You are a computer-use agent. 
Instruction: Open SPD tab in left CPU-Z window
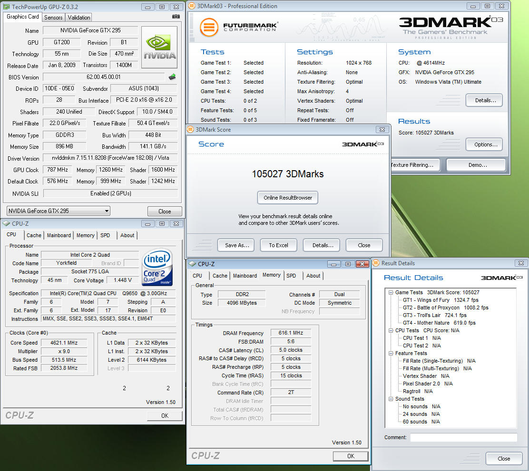coord(105,235)
